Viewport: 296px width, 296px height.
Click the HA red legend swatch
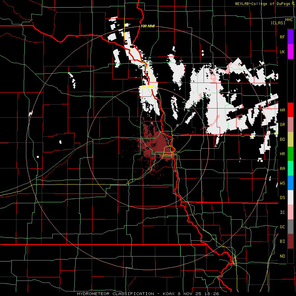290,110
